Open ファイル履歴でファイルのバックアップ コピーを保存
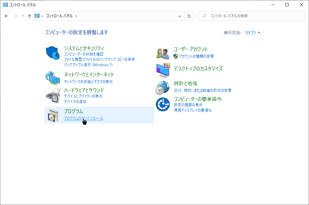Image resolution: width=309 pixels, height=205 pixels. point(99,59)
